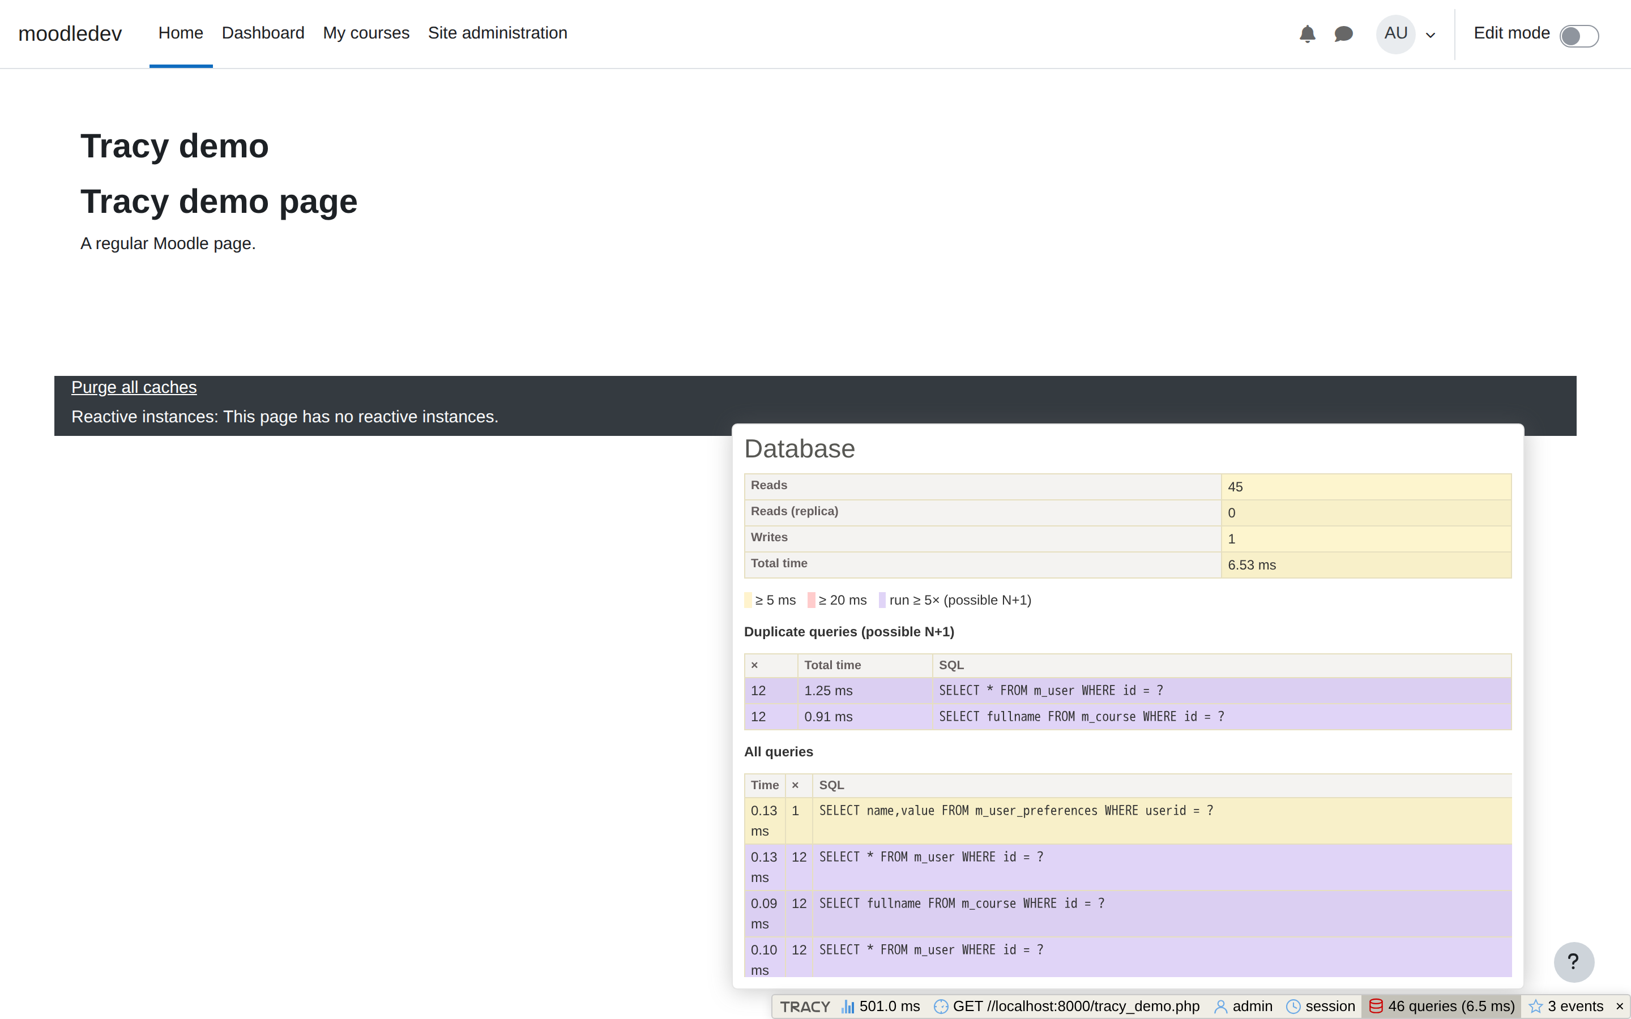Viewport: 1631px width, 1019px height.
Task: Click the 0.09 ms time cell
Action: 765,913
